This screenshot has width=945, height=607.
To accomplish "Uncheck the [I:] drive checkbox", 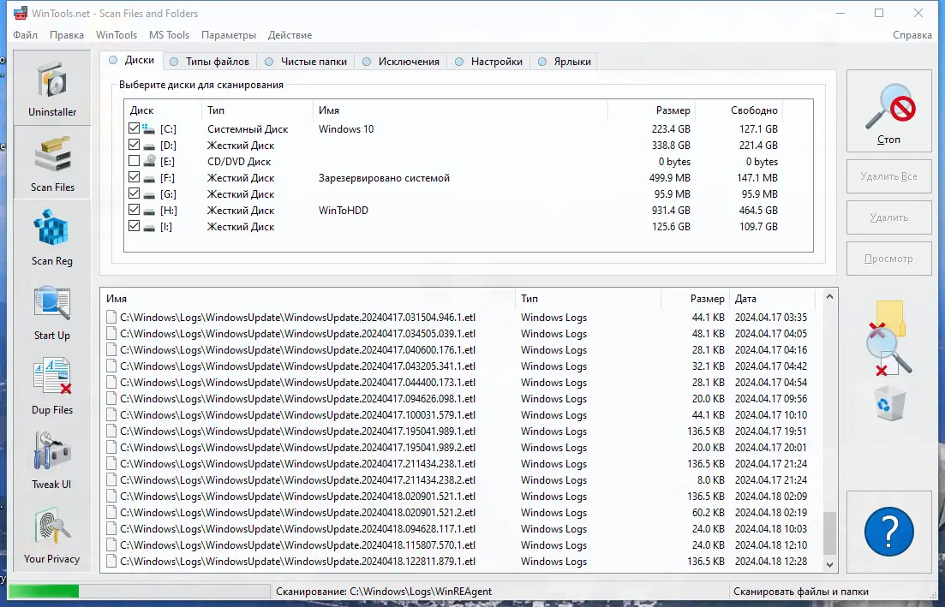I will point(134,226).
